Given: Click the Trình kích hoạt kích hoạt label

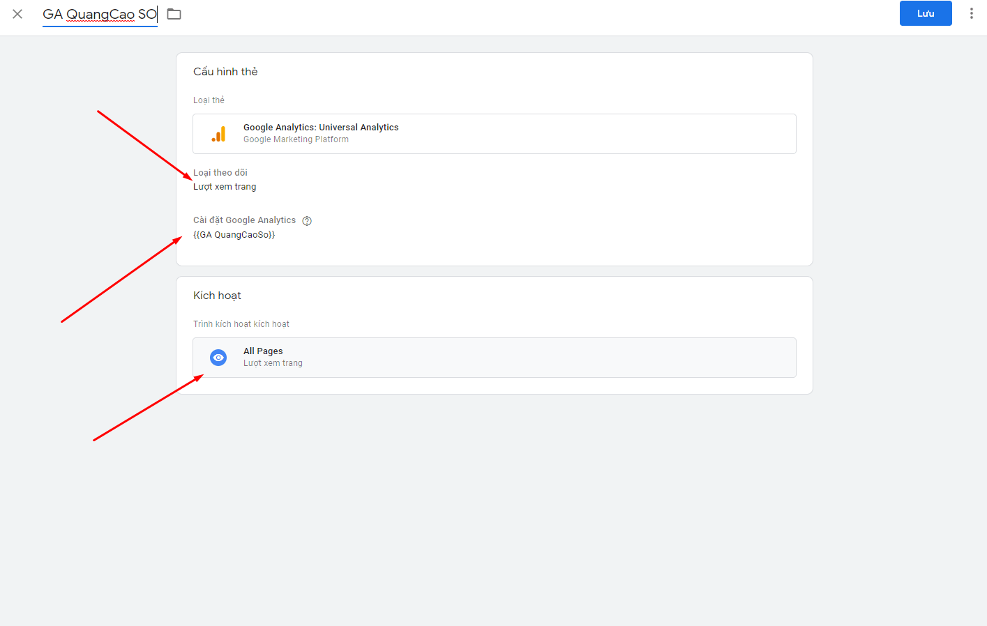Looking at the screenshot, I should [x=241, y=324].
